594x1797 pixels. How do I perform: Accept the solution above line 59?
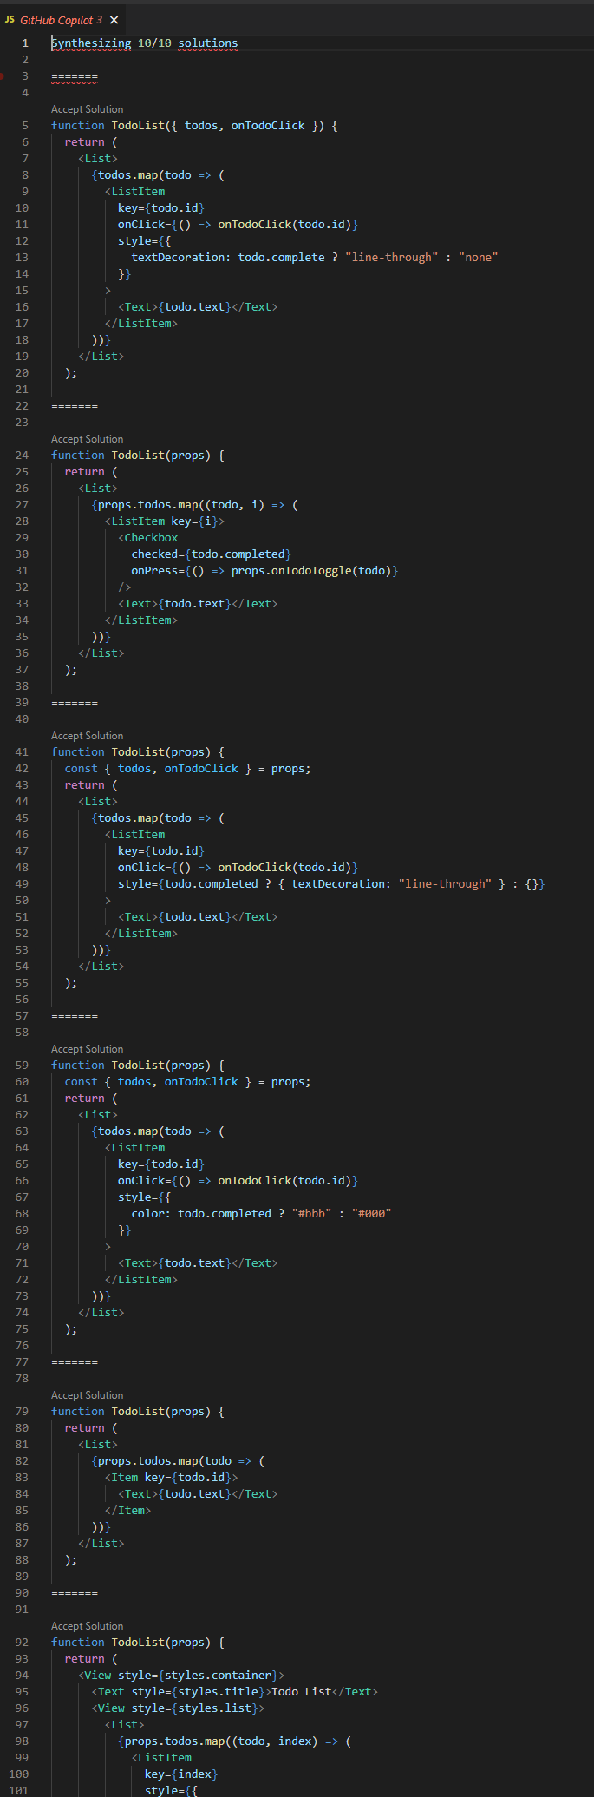point(87,1049)
